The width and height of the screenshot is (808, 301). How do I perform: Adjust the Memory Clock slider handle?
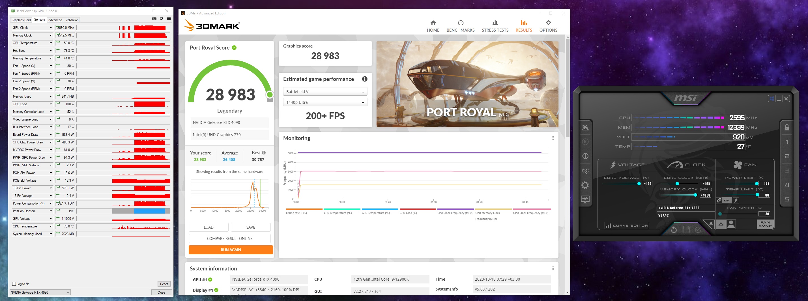click(695, 195)
